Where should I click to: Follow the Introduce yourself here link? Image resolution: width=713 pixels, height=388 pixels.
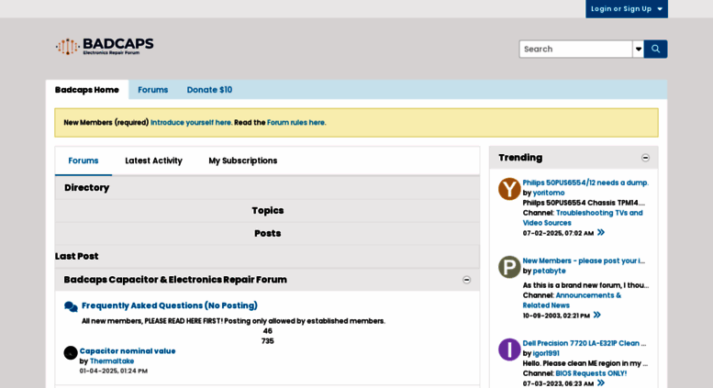(x=191, y=123)
